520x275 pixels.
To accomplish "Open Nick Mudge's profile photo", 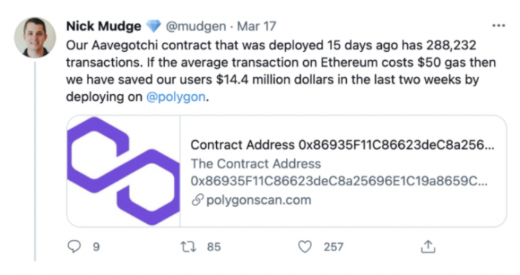I will coord(35,38).
